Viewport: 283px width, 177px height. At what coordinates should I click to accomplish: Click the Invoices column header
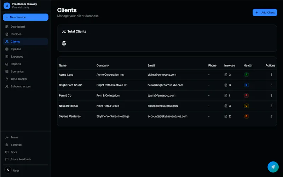[229, 65]
